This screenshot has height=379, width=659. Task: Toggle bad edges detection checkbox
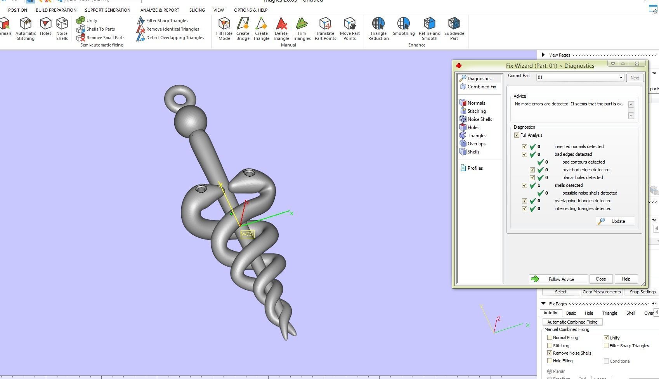tap(524, 154)
